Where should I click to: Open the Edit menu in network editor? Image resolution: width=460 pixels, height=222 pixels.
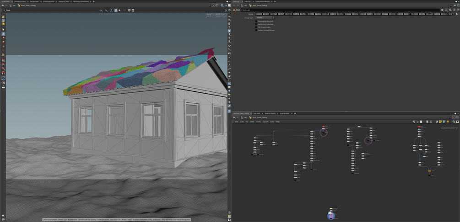click(242, 122)
